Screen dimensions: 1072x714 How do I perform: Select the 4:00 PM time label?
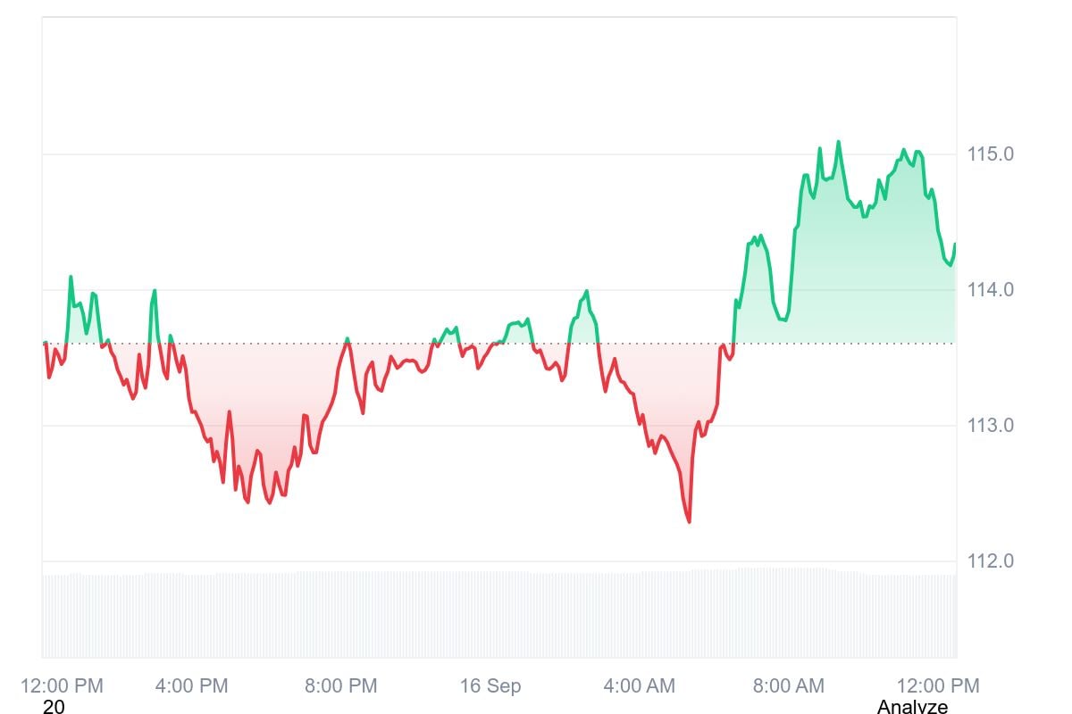click(x=191, y=686)
